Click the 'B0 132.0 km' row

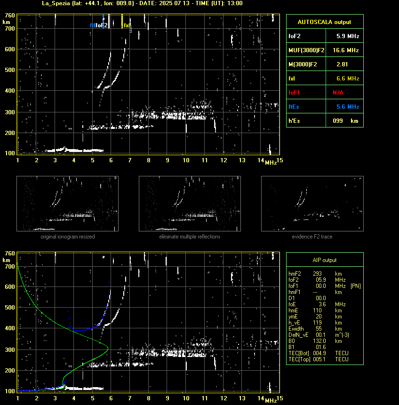(x=315, y=341)
